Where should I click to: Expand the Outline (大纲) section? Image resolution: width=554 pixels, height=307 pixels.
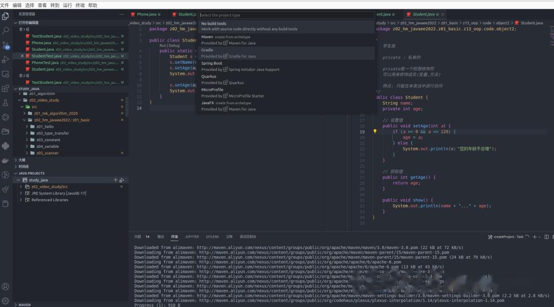coord(16,160)
